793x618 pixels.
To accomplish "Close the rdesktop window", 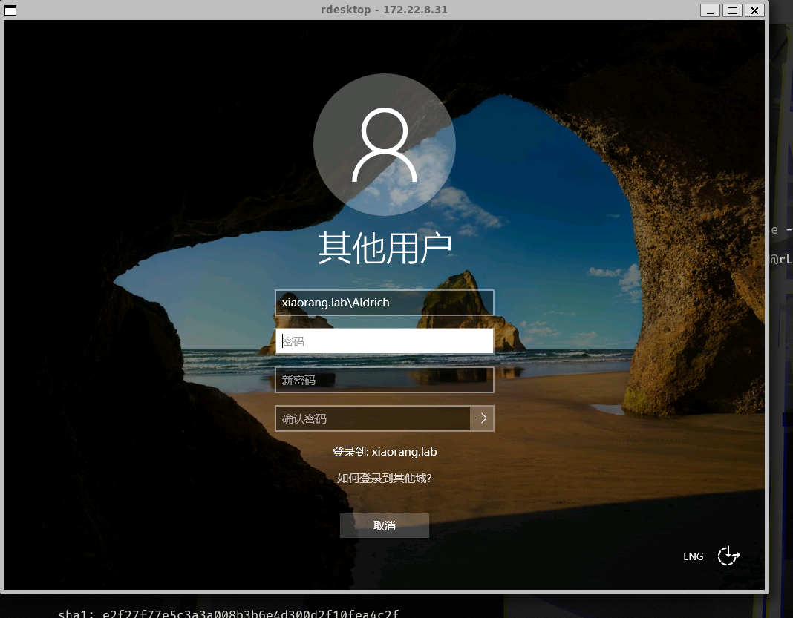I will point(754,10).
